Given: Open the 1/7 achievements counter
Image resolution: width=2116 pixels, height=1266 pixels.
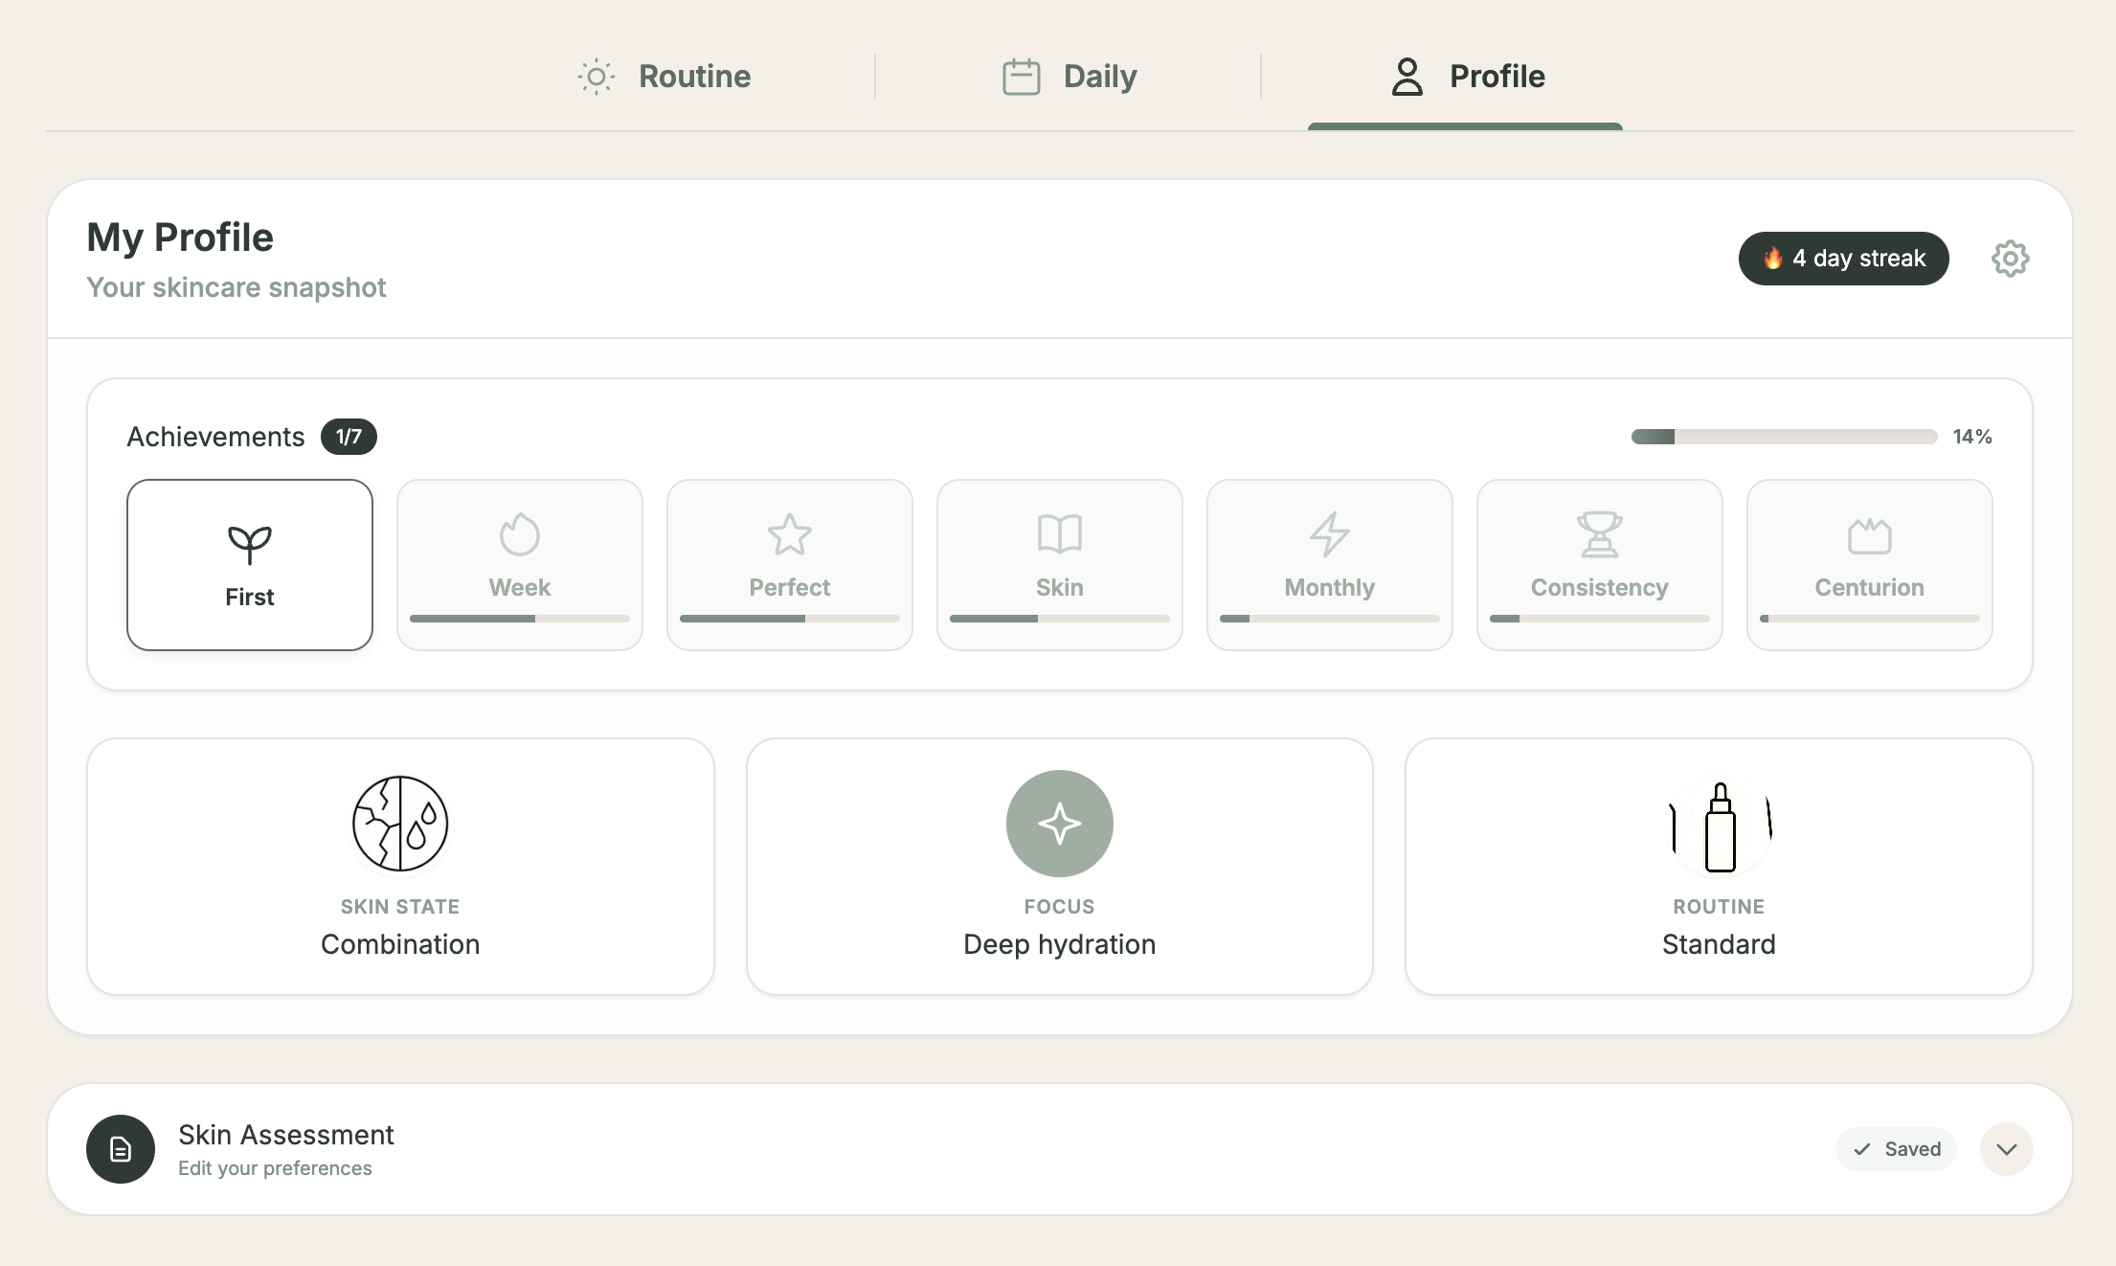Looking at the screenshot, I should coord(348,436).
